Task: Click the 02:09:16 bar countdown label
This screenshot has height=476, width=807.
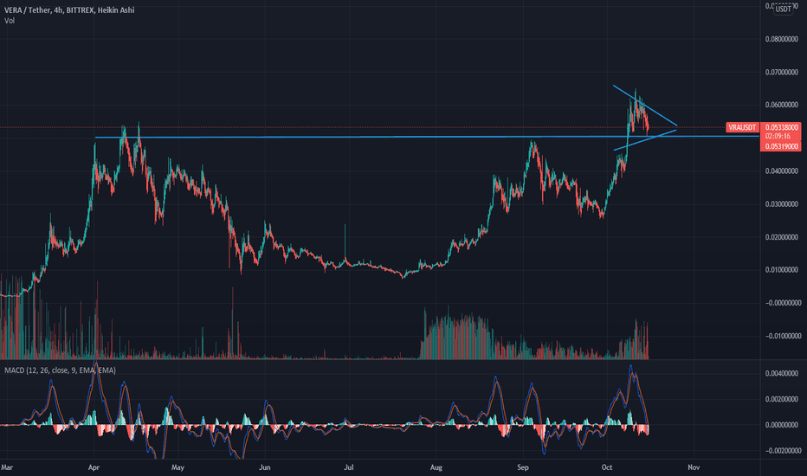Action: tap(778, 137)
